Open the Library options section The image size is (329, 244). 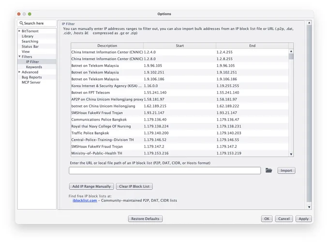pyautogui.click(x=28, y=36)
